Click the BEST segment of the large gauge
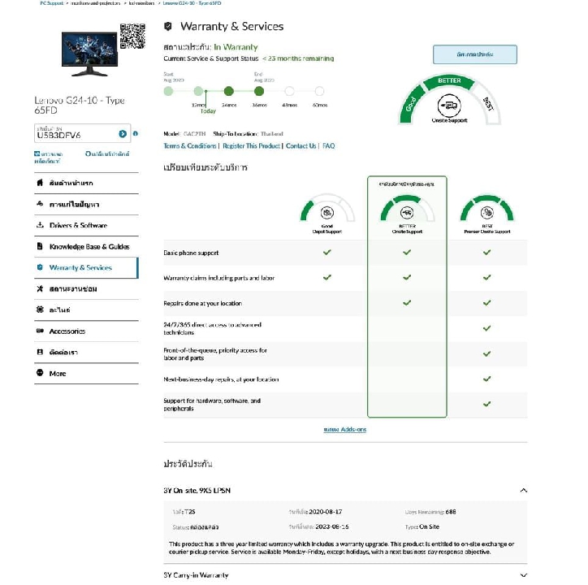The height and width of the screenshot is (585, 588). click(x=487, y=103)
